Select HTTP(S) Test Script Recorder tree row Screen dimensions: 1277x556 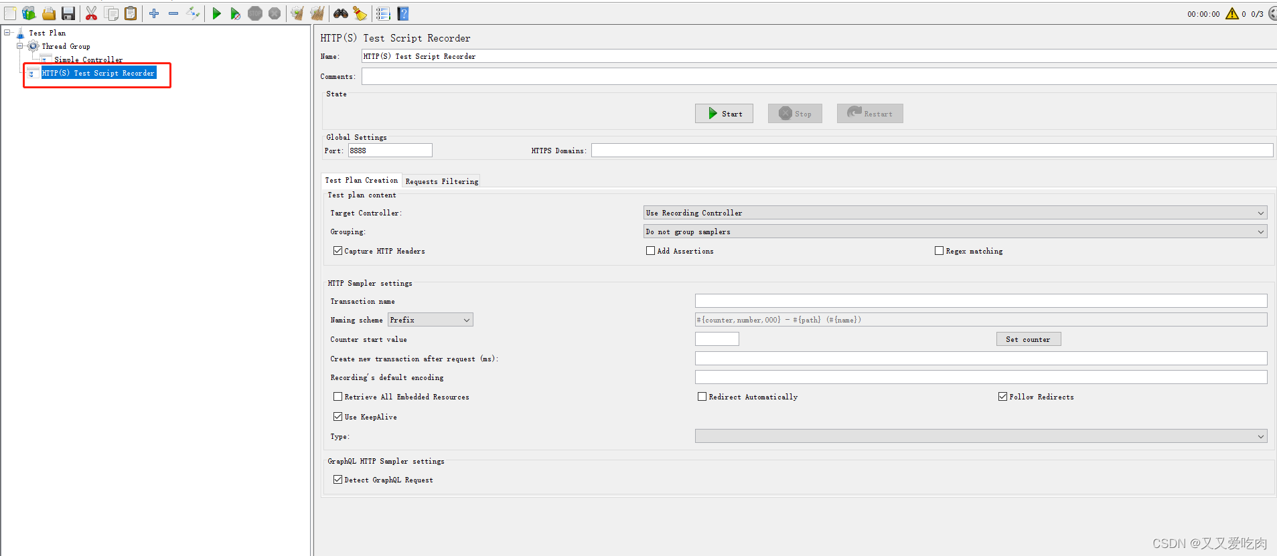tap(98, 73)
